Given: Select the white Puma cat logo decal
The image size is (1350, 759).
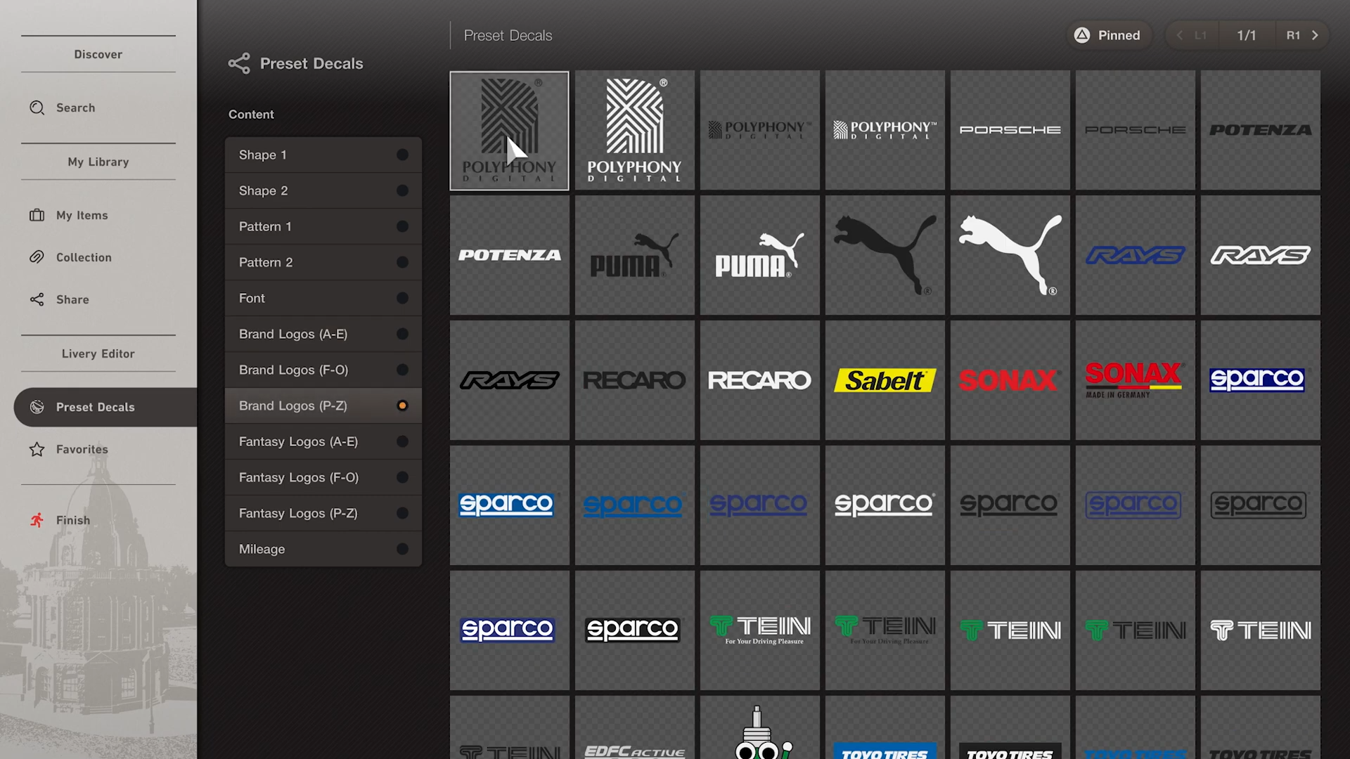Looking at the screenshot, I should click(x=1010, y=255).
